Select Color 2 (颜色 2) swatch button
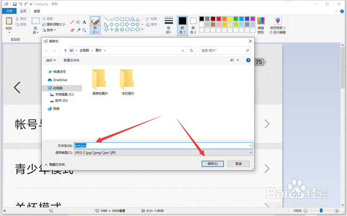The image size is (347, 216). click(x=193, y=26)
